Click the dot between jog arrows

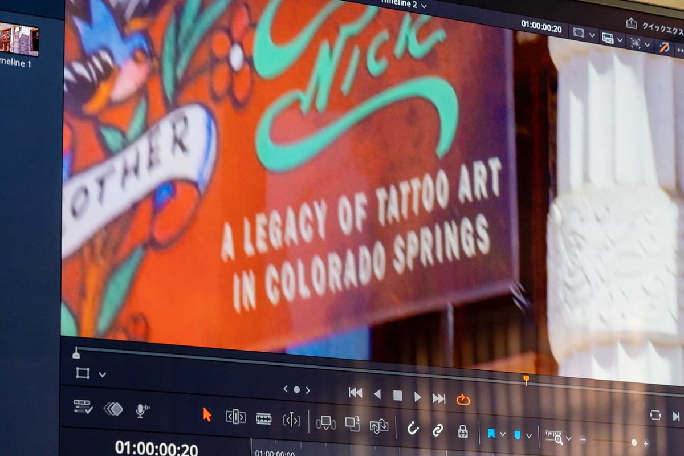[x=296, y=390]
